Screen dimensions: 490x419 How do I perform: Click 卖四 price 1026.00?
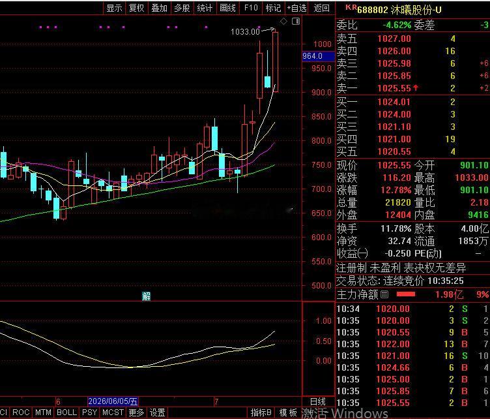click(394, 51)
